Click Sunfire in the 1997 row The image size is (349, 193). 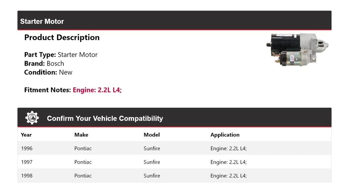pyautogui.click(x=152, y=162)
